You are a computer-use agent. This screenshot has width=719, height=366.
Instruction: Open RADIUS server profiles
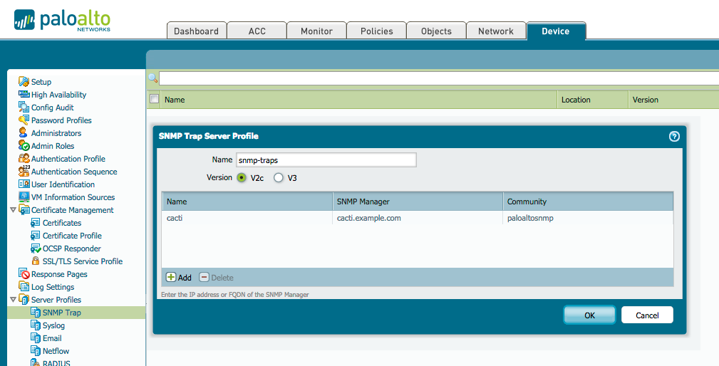coord(56,362)
